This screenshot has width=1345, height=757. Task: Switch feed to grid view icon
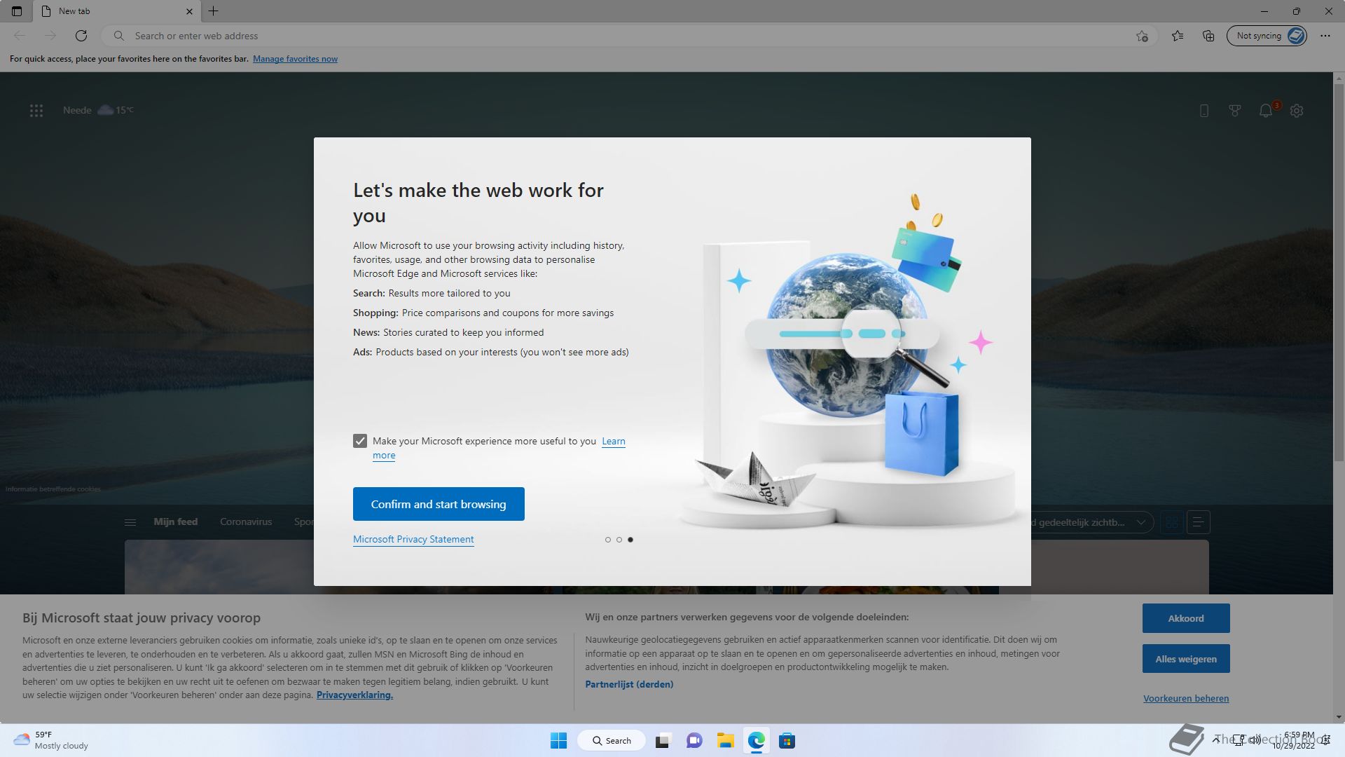pos(1171,522)
